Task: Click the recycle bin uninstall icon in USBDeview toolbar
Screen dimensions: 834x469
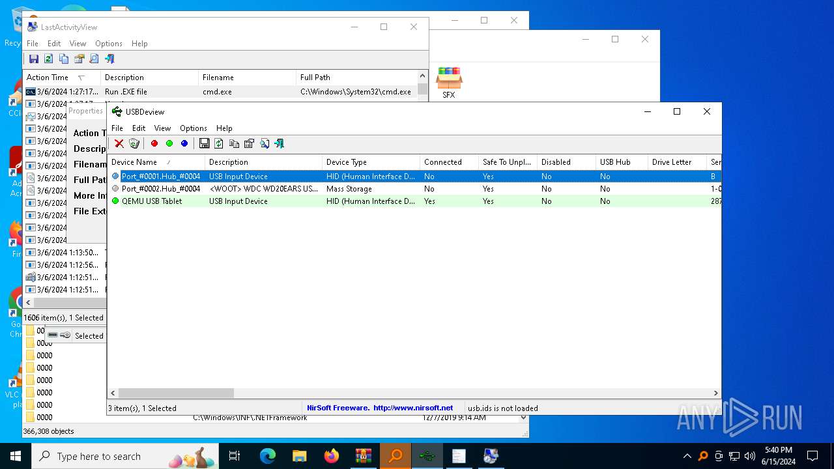Action: tap(134, 143)
